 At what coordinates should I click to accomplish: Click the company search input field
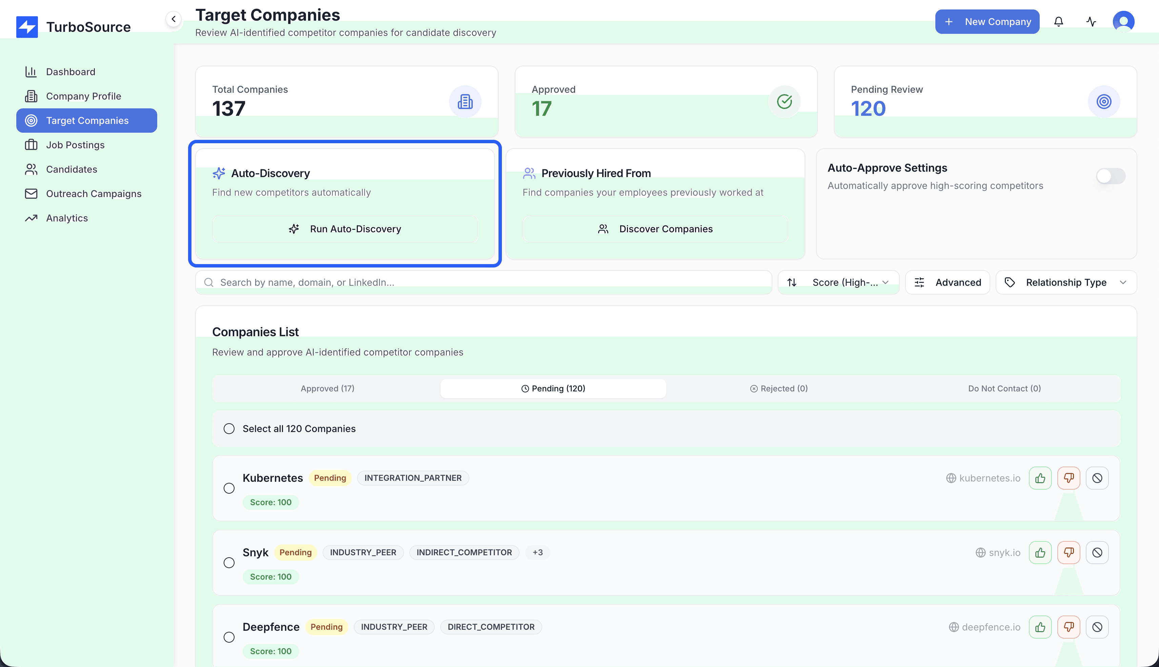click(x=481, y=282)
